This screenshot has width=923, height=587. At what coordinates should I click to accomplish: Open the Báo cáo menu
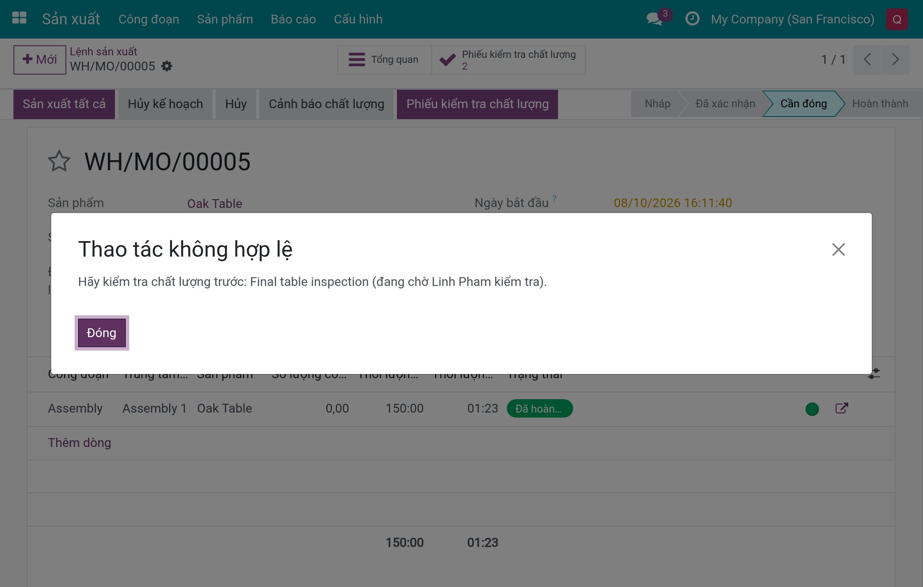pyautogui.click(x=293, y=19)
